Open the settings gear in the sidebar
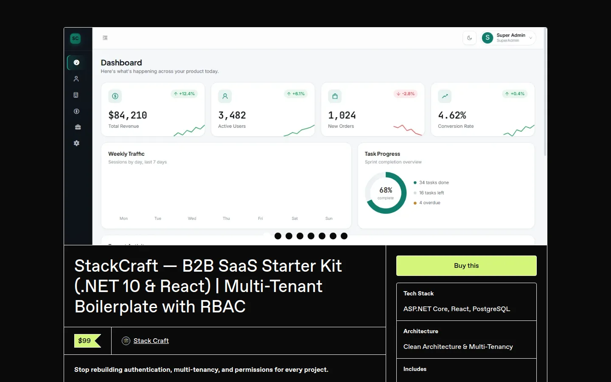This screenshot has height=382, width=611. tap(76, 143)
